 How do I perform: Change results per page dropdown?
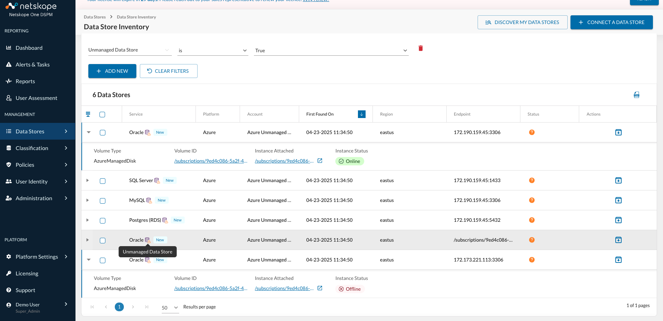170,308
